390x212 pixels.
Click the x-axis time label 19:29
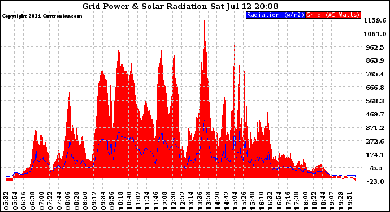pyautogui.click(x=340, y=200)
